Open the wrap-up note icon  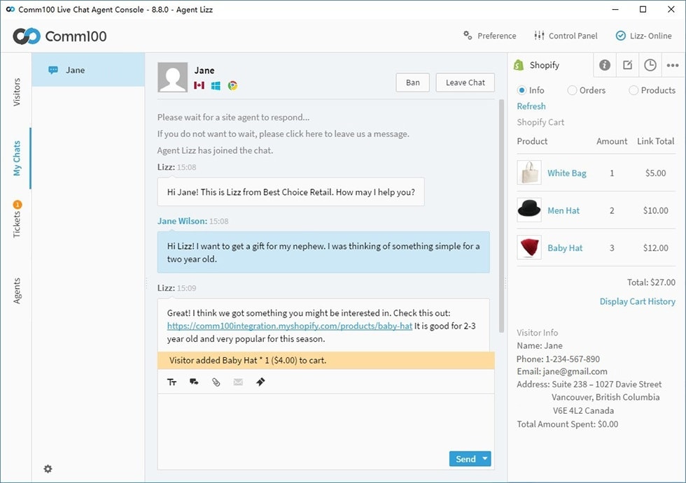pyautogui.click(x=627, y=65)
